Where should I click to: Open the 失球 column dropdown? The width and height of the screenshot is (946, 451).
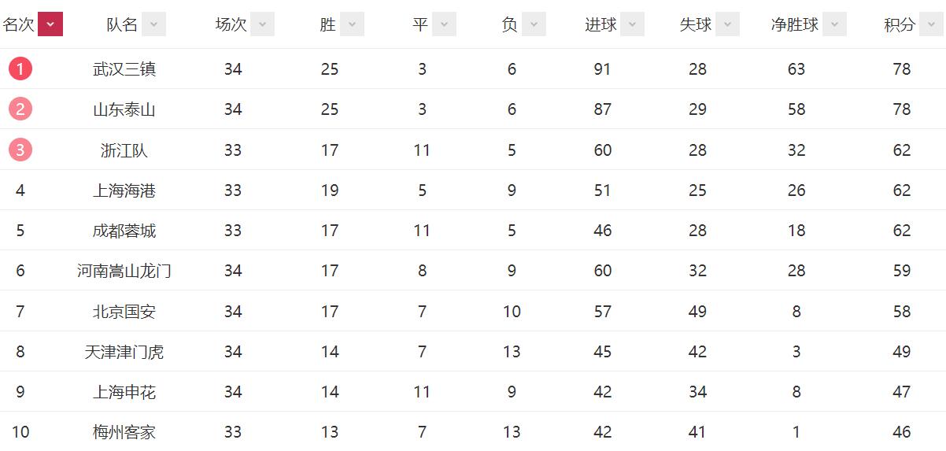(x=727, y=24)
